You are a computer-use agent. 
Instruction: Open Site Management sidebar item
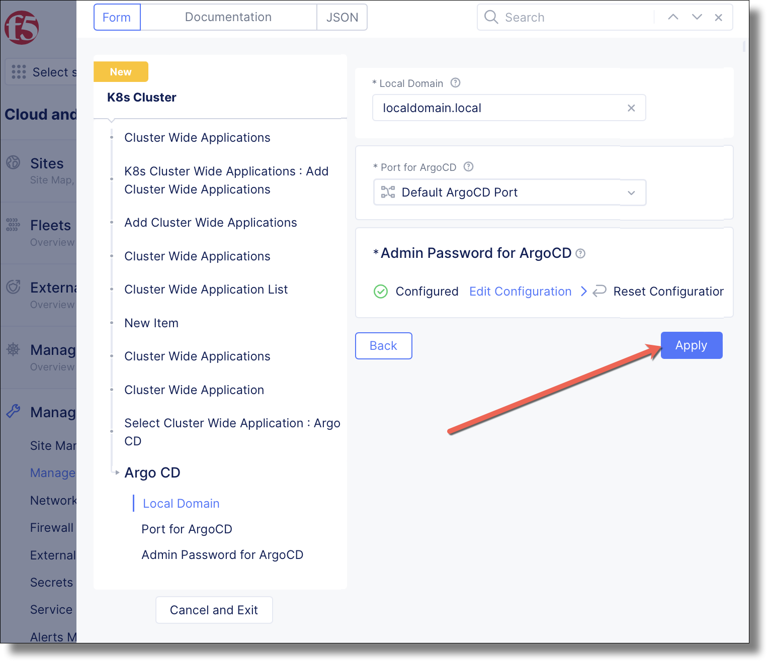pyautogui.click(x=53, y=446)
